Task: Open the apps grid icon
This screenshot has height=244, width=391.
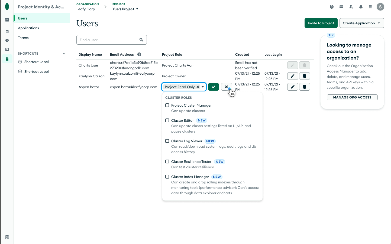Action: 371,7
